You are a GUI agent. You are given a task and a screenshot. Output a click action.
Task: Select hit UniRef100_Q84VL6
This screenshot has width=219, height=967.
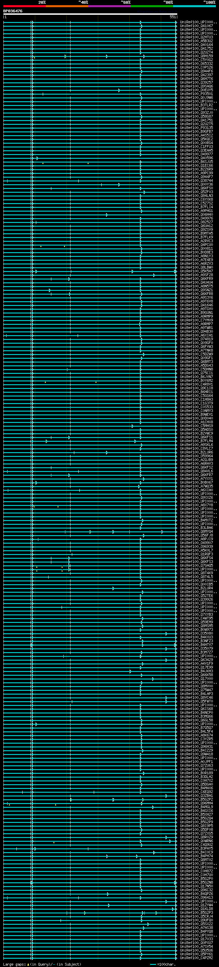[196, 471]
